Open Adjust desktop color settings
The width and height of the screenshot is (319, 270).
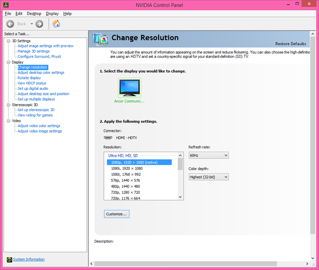41,73
